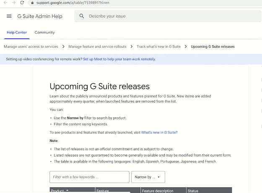Click the 'Feature description' column header
Screen dimensions: 262x193
[163, 190]
